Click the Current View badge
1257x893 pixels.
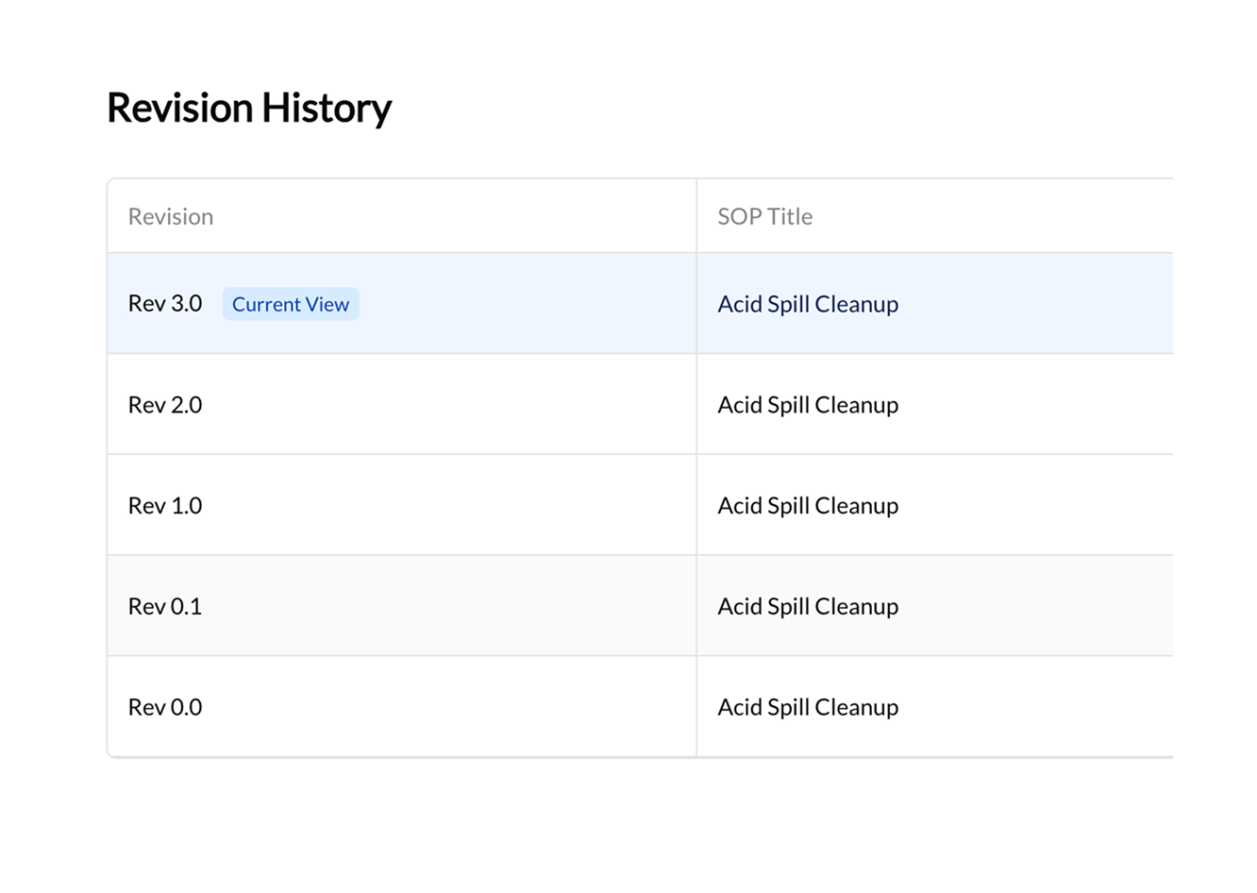click(291, 304)
